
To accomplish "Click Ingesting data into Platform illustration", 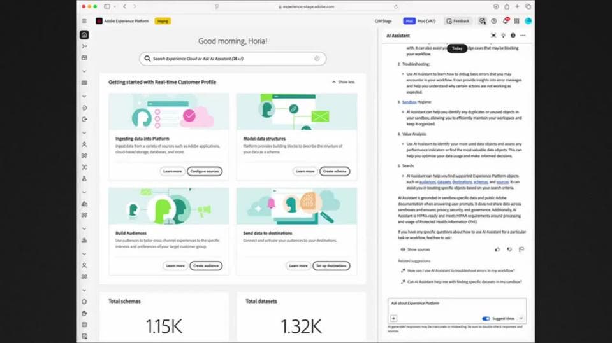I will pyautogui.click(x=169, y=111).
